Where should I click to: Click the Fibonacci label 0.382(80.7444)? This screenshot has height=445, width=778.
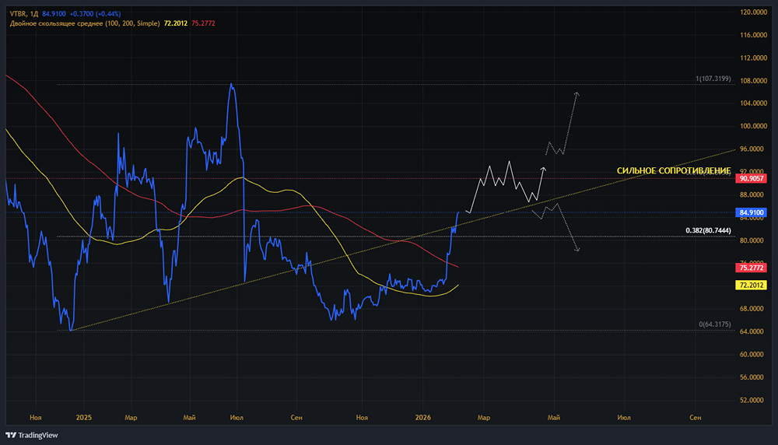[x=708, y=230]
